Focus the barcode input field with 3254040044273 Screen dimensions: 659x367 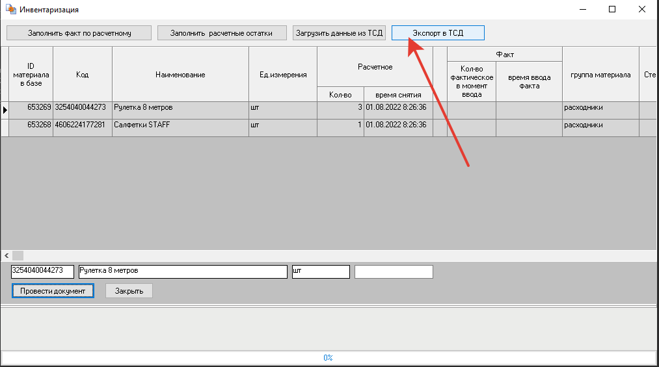(x=42, y=272)
